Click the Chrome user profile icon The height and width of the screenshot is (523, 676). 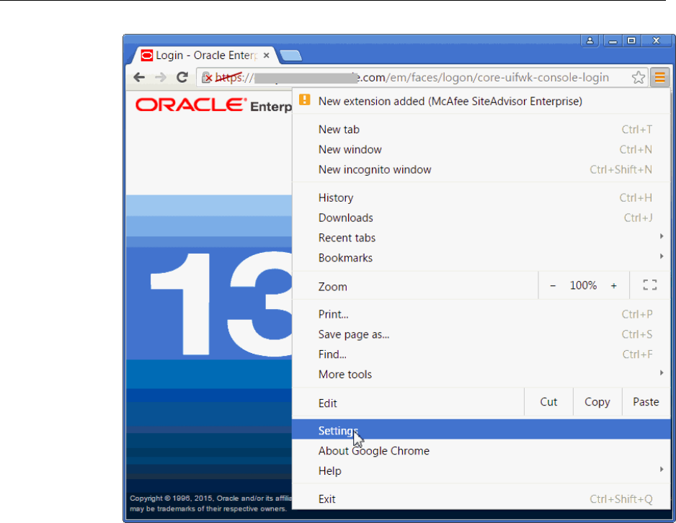tap(590, 40)
